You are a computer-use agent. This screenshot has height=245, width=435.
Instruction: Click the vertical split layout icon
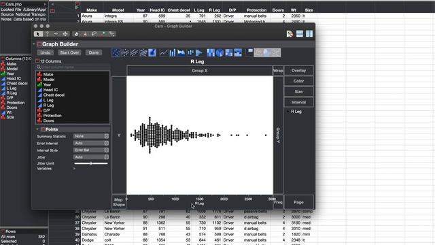click(309, 34)
